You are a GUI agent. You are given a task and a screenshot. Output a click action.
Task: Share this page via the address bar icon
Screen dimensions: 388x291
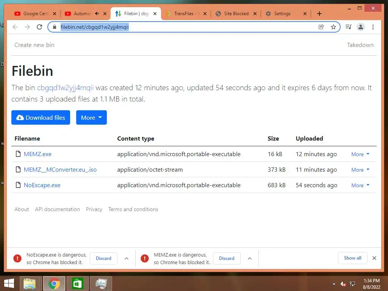point(321,27)
